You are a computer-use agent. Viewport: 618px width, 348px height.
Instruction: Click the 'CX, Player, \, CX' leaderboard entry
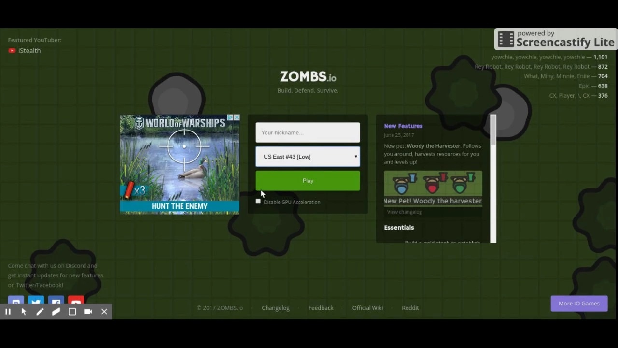578,96
